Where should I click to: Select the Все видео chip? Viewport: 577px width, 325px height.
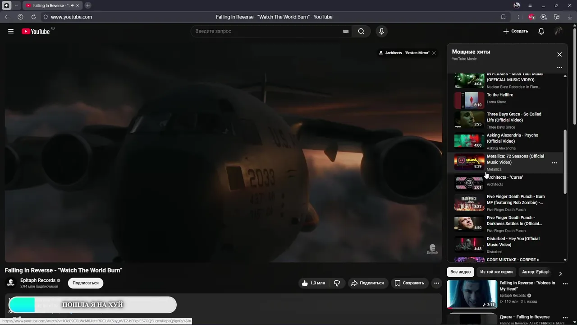461,272
